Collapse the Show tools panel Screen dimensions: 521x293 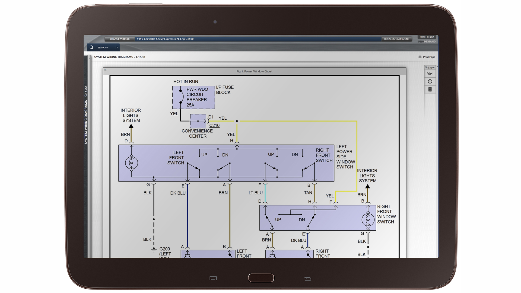[x=427, y=68]
